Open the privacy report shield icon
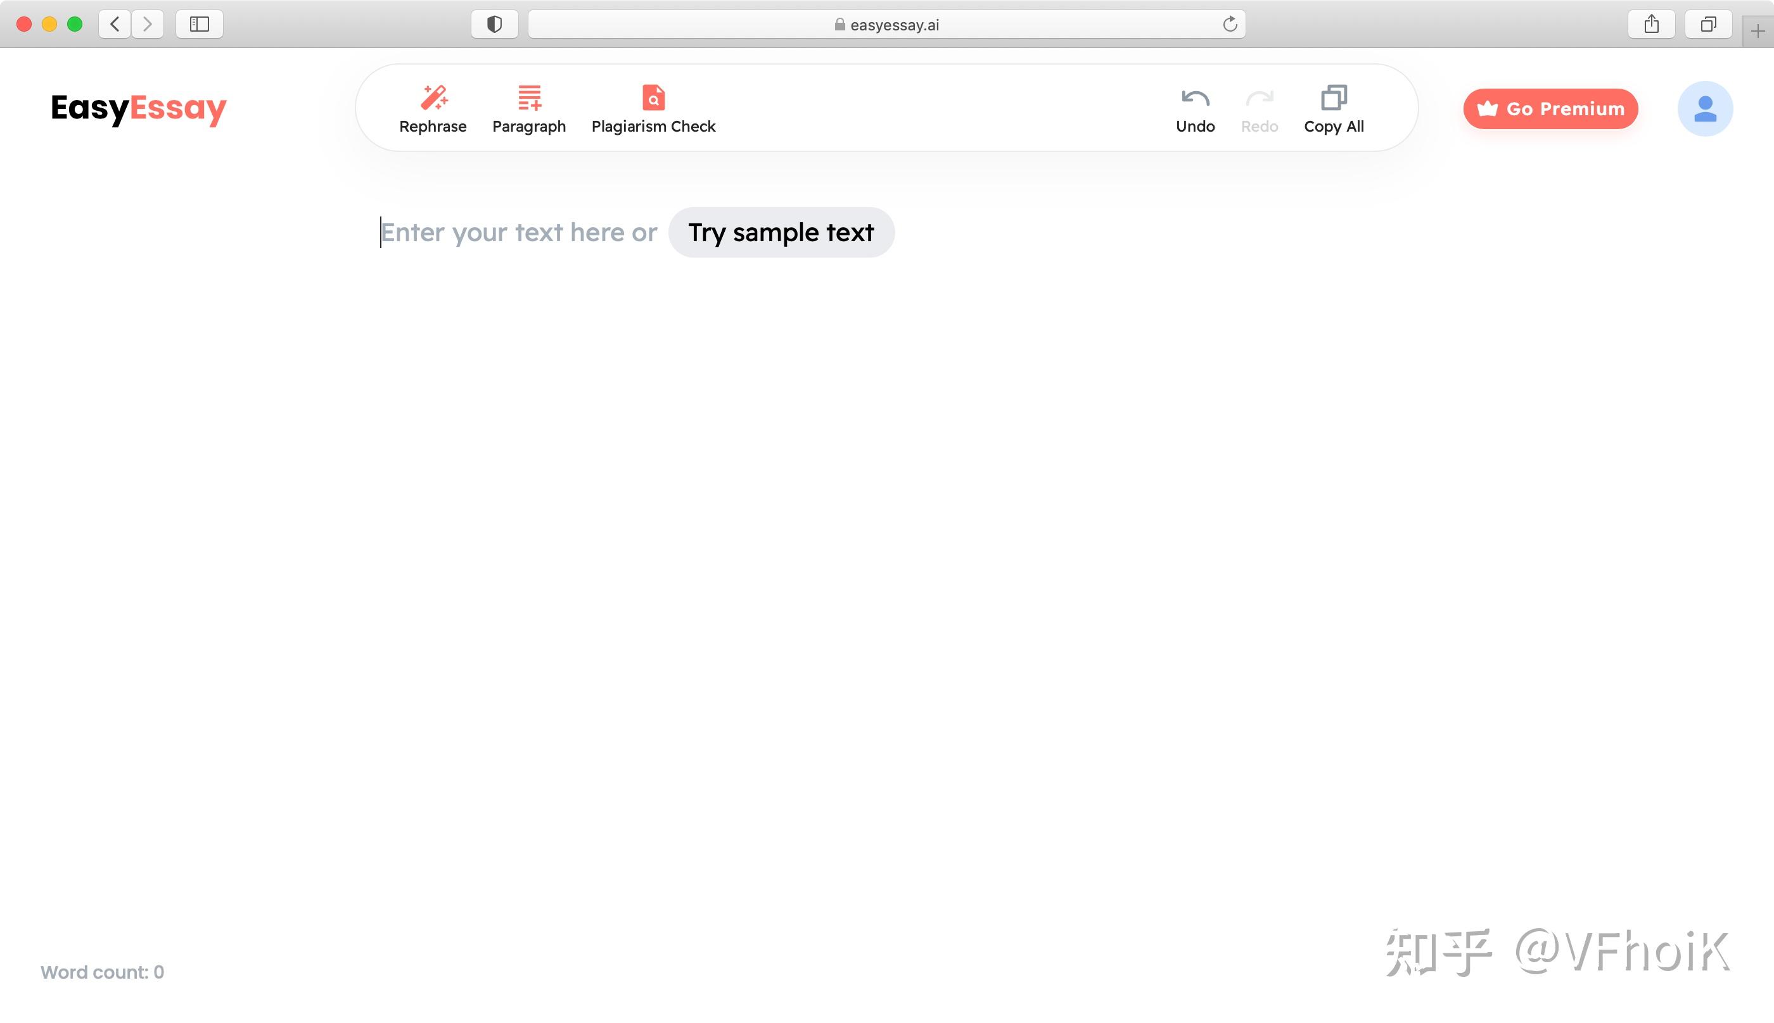 coord(494,25)
